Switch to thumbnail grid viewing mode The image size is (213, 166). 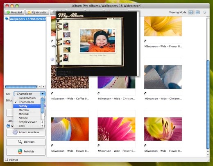tap(191, 12)
